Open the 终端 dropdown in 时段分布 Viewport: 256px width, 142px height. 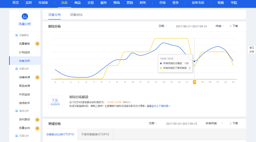(220, 26)
